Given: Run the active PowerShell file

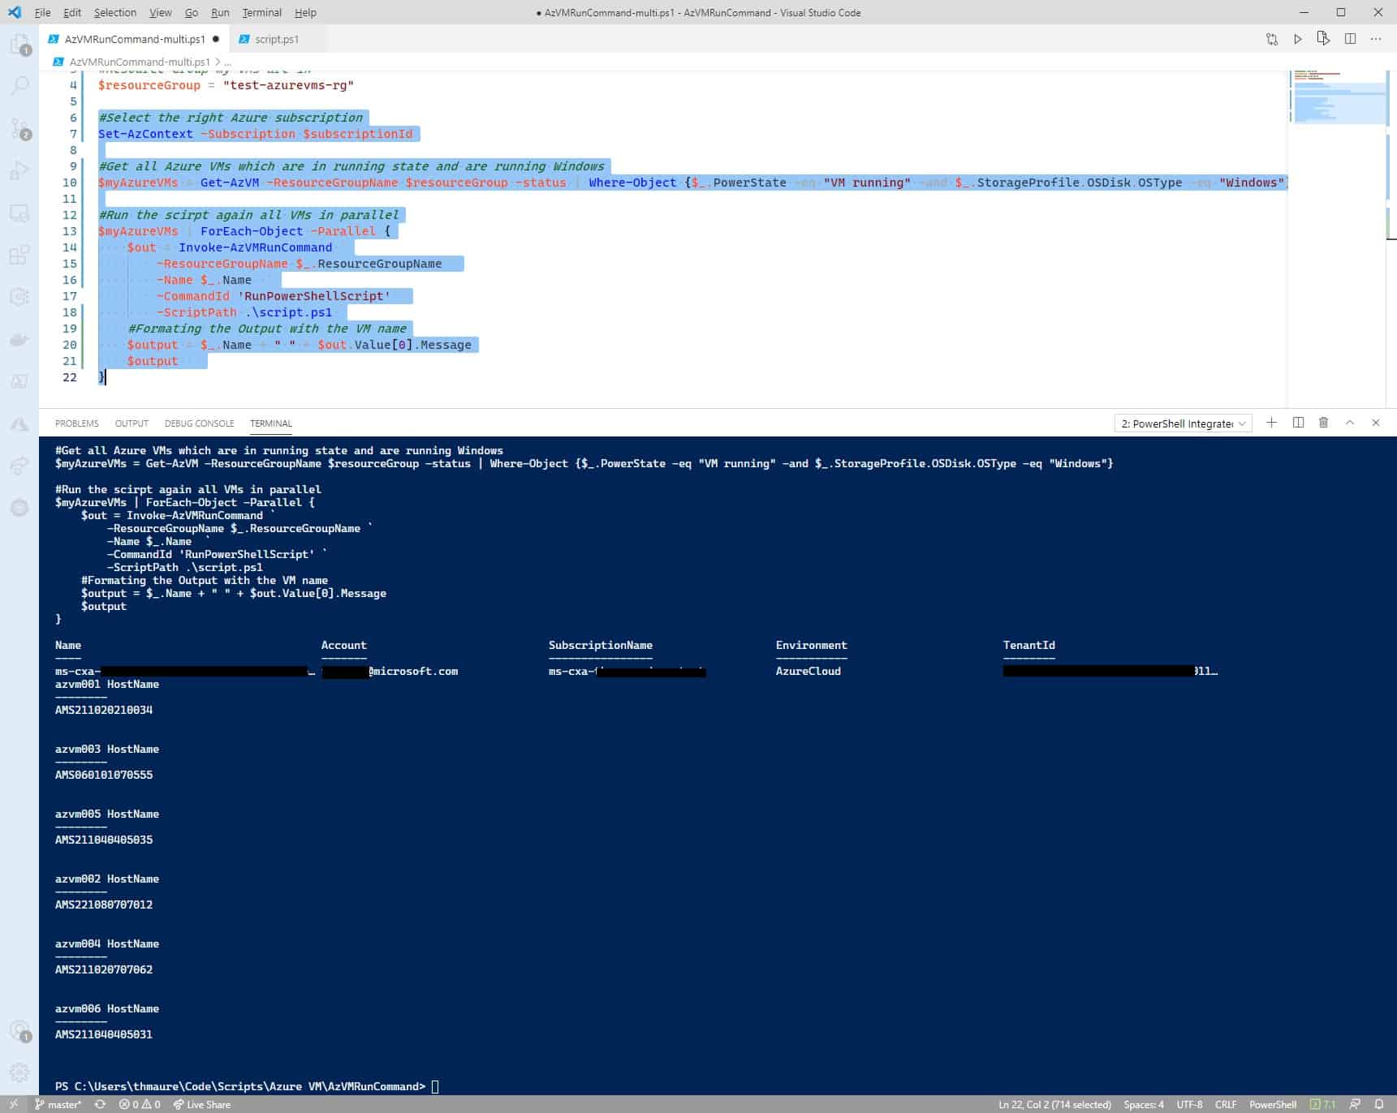Looking at the screenshot, I should tap(1297, 38).
